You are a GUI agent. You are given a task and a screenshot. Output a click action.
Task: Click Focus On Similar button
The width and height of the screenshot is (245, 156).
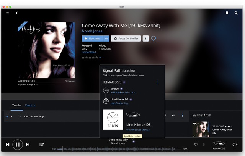(126, 39)
